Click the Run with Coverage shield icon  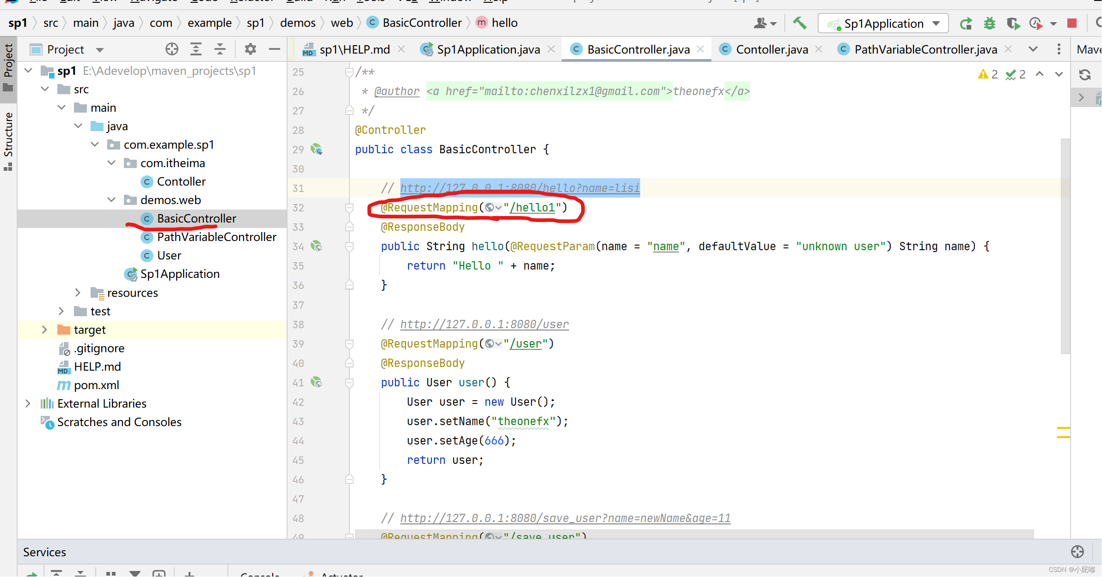(x=1013, y=23)
